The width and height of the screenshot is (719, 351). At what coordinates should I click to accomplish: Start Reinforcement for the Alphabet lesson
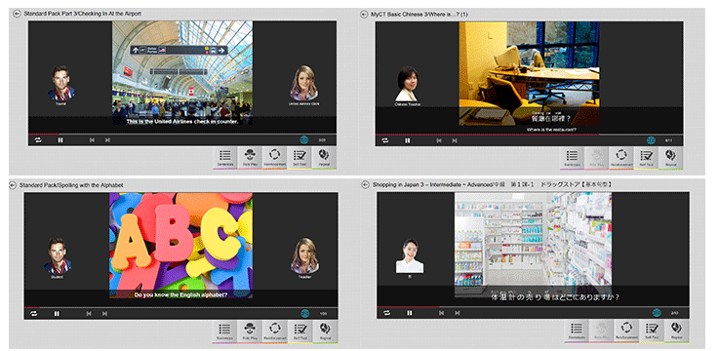pyautogui.click(x=274, y=331)
